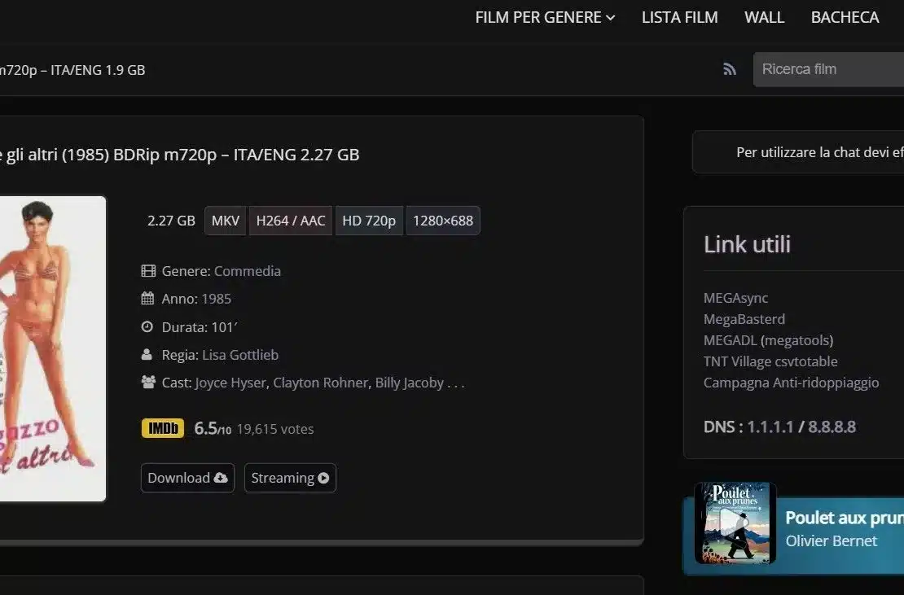Go to the Wall menu page
Image resolution: width=904 pixels, height=595 pixels.
tap(764, 17)
